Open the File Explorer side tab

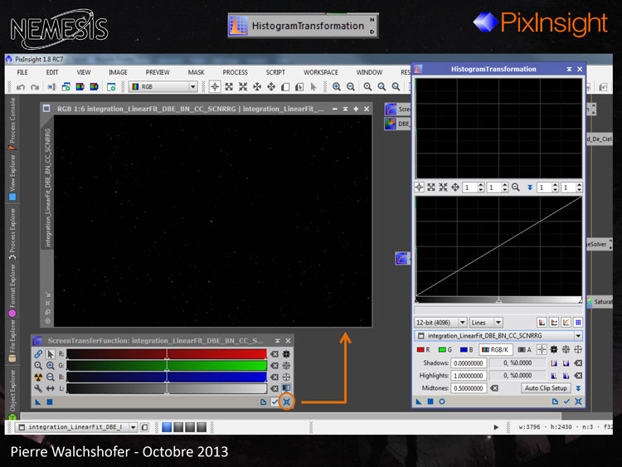12,341
